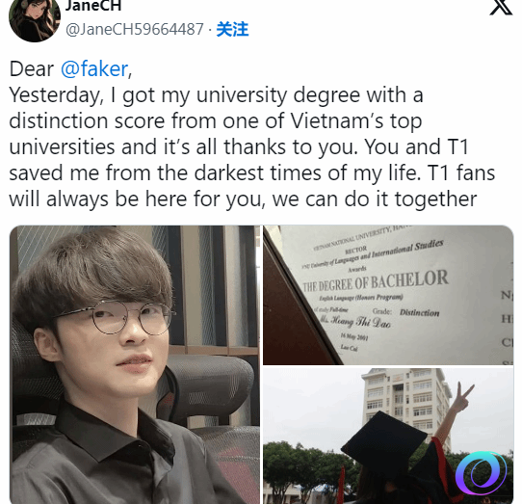Image resolution: width=522 pixels, height=504 pixels.
Task: Open the graduation cap peace-sign photo
Action: [x=388, y=436]
